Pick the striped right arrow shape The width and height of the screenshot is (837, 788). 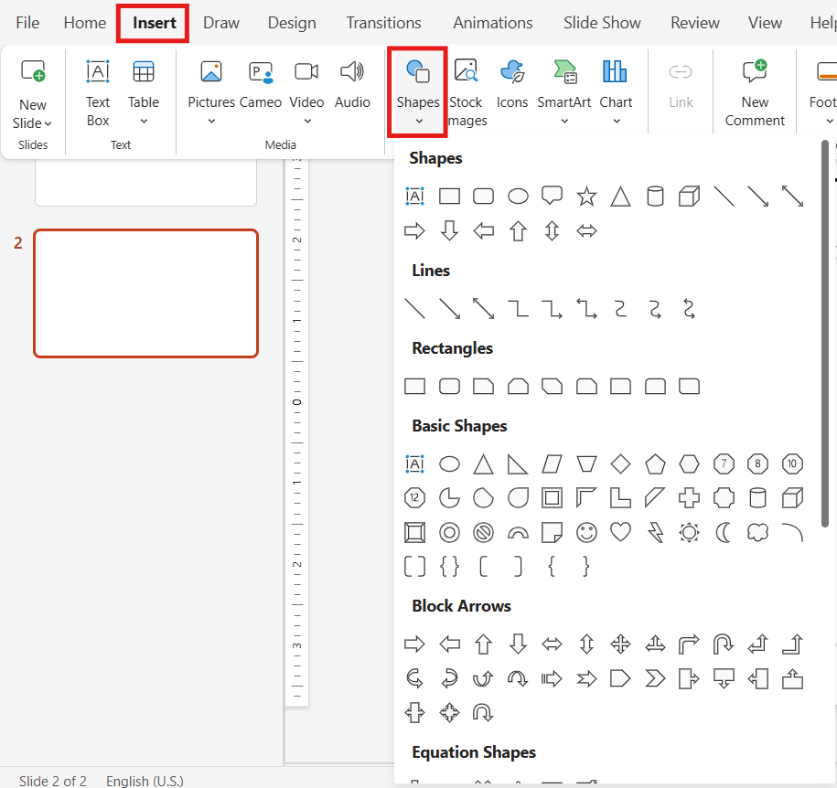tap(552, 678)
